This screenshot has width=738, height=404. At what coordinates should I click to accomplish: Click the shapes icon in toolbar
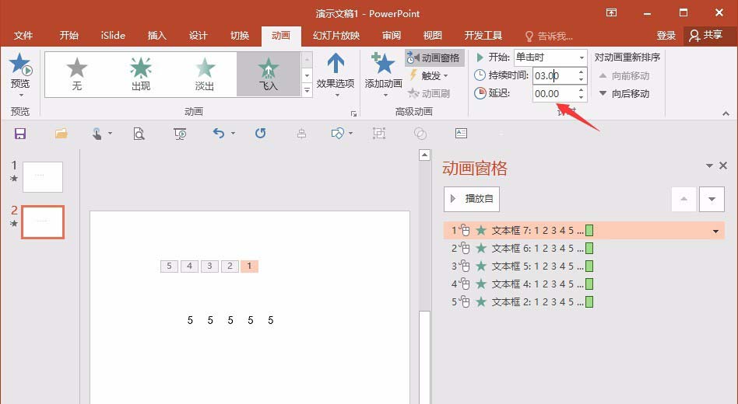click(337, 134)
